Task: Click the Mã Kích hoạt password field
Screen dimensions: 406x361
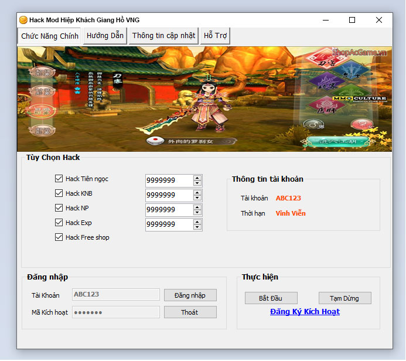Action: coord(116,312)
